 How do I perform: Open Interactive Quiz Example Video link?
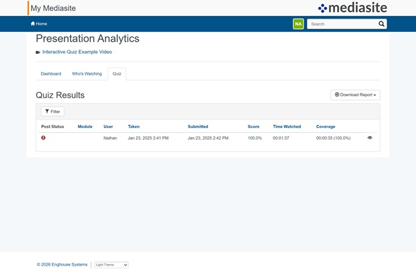pos(76,52)
